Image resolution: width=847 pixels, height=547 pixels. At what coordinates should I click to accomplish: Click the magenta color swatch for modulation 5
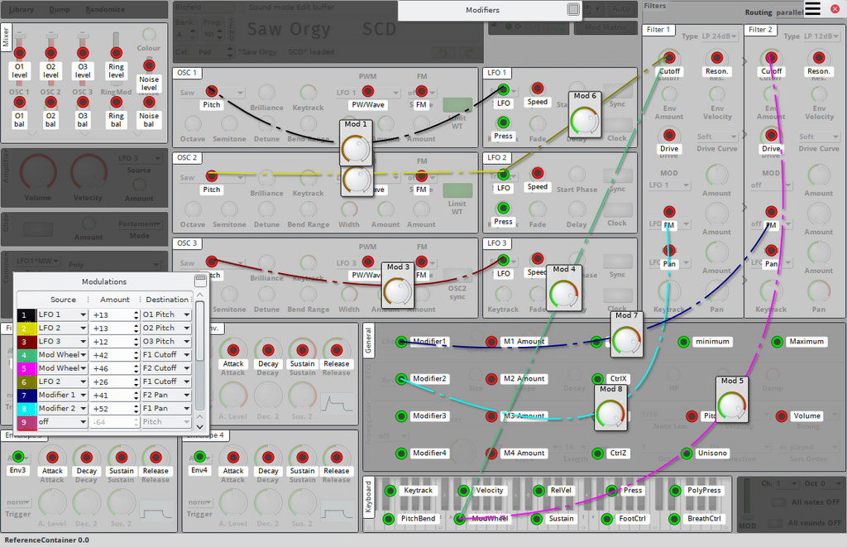pos(26,368)
